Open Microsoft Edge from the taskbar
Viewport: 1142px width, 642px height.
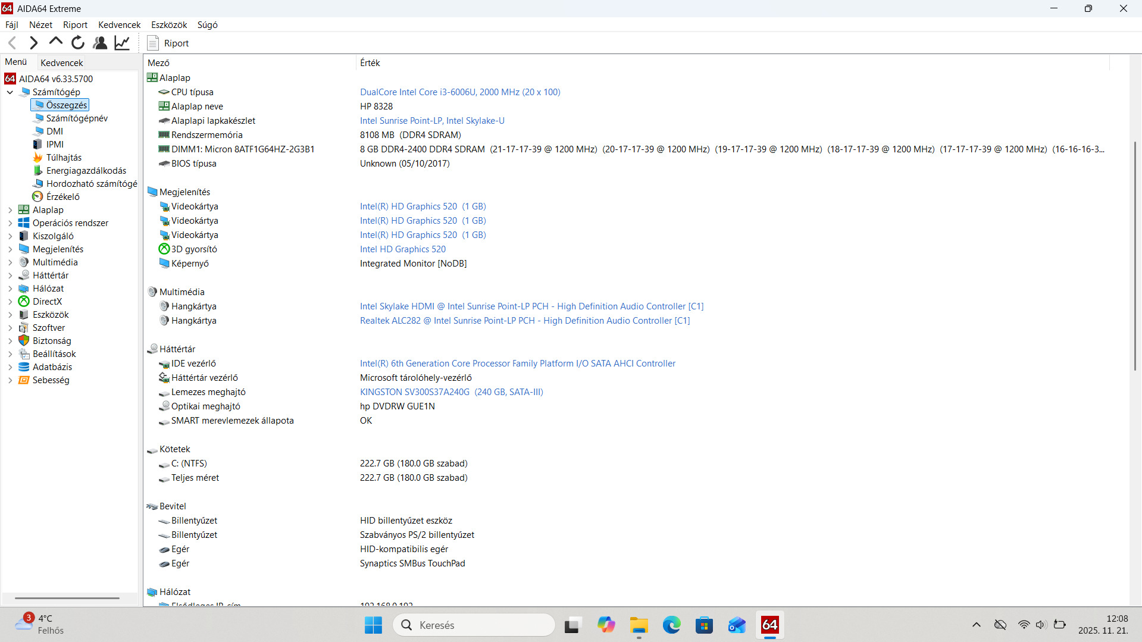click(672, 625)
